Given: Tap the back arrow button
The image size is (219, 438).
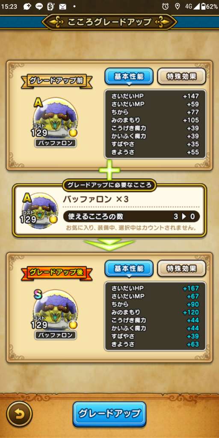Looking at the screenshot, I should (19, 414).
